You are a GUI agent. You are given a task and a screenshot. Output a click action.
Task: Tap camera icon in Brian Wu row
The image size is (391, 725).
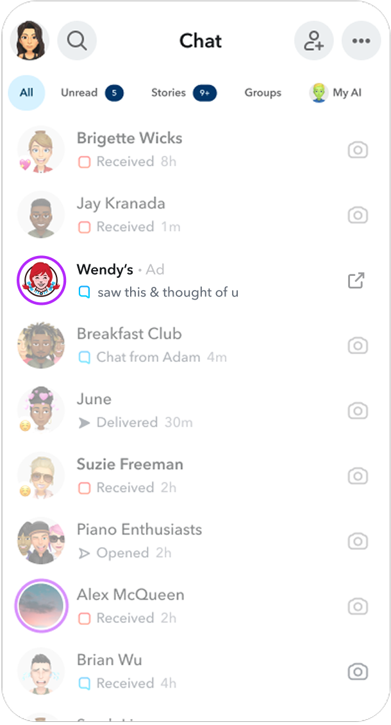point(358,671)
